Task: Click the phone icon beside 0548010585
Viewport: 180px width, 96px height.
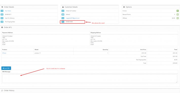Action: tap(63, 22)
